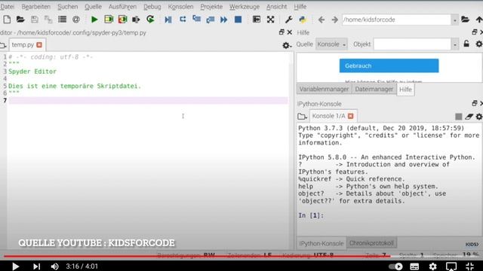Toggle video subtitles button
The image size is (483, 271).
click(x=414, y=266)
